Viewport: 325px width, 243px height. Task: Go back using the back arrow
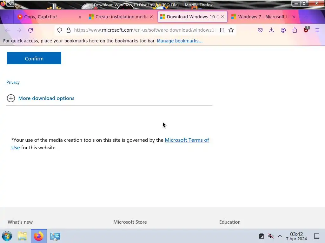pos(8,30)
